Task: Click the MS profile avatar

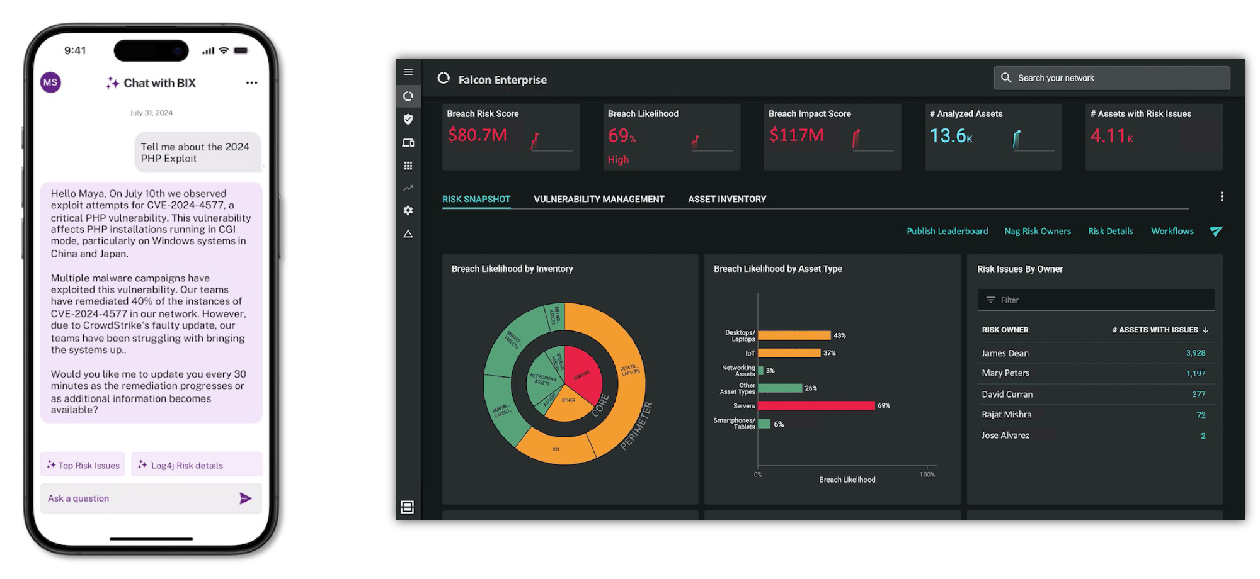Action: (x=51, y=82)
